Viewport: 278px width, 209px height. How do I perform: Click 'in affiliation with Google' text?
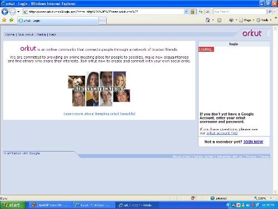(x=22, y=153)
